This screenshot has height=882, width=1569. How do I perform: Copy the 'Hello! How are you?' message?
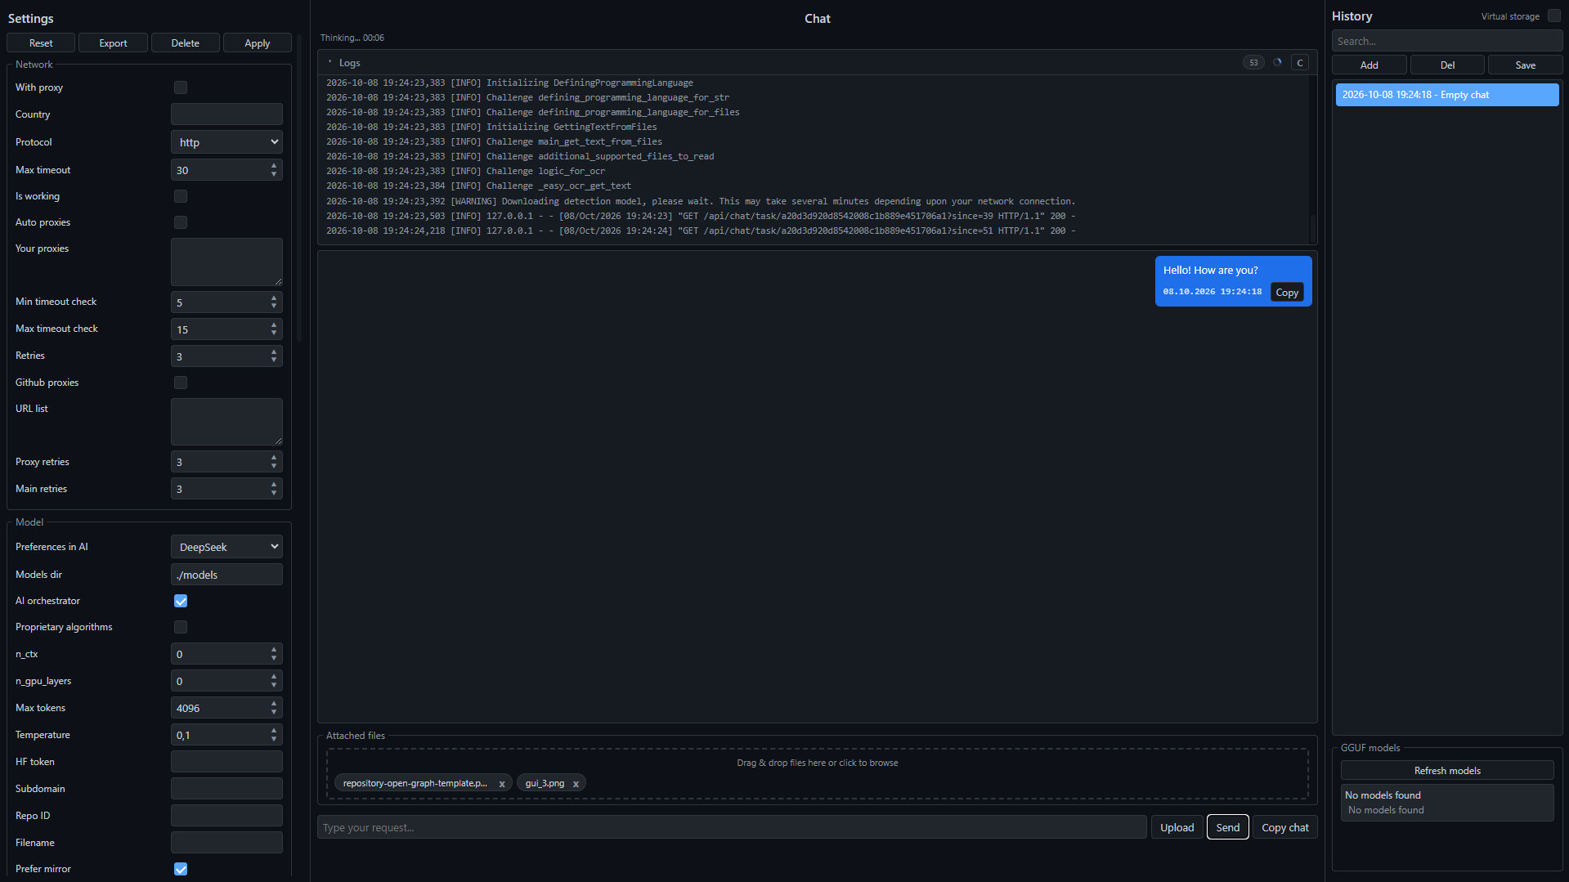tap(1287, 293)
